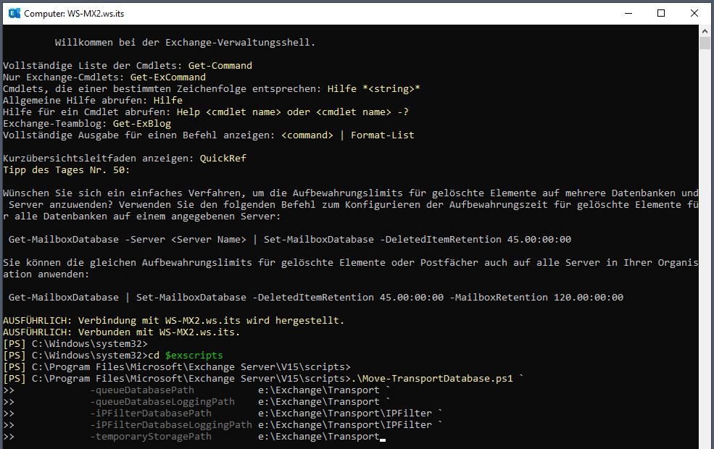Click the text 'Get-ExBlog'

point(142,124)
